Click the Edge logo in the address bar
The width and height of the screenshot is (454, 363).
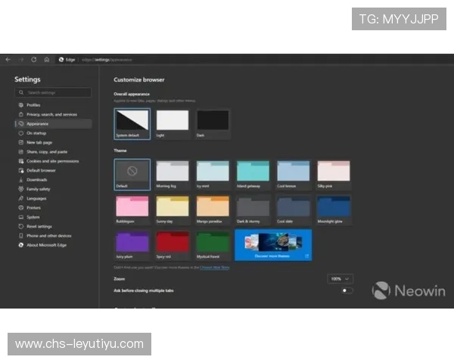tap(61, 59)
